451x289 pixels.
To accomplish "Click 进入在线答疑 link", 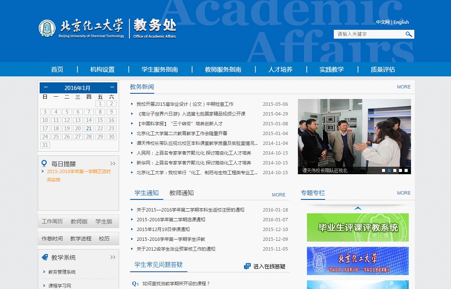I will (269, 266).
